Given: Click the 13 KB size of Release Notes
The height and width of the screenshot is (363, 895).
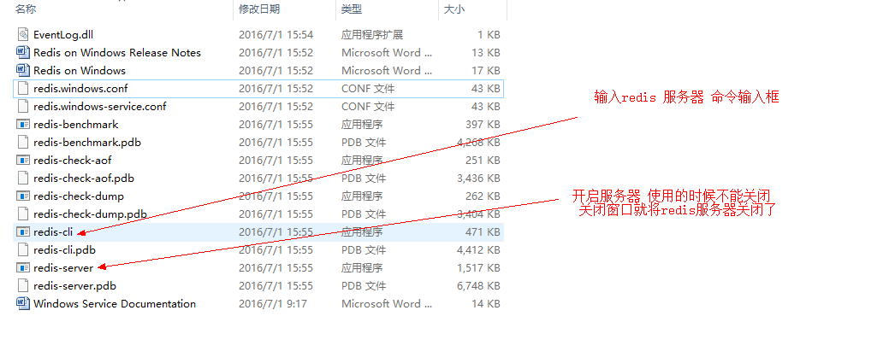Looking at the screenshot, I should 486,52.
